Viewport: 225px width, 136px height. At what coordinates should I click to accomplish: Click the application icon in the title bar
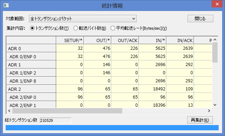click(x=6, y=5)
